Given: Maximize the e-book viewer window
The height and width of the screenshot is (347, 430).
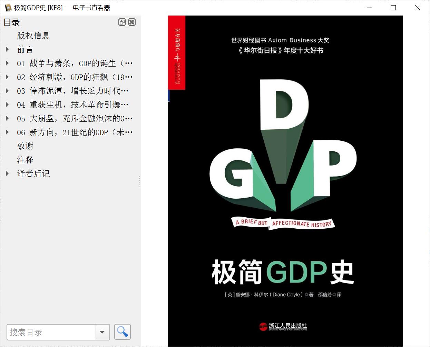Looking at the screenshot, I should 393,8.
